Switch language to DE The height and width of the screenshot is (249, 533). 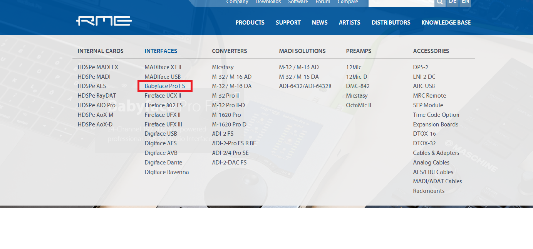pyautogui.click(x=453, y=2)
